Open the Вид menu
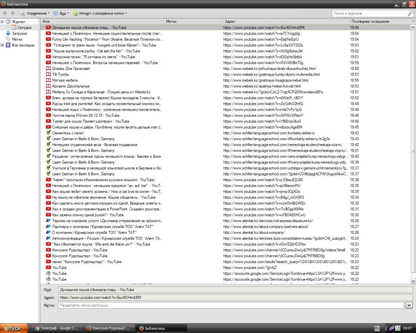This screenshot has width=416, height=333. tap(61, 13)
